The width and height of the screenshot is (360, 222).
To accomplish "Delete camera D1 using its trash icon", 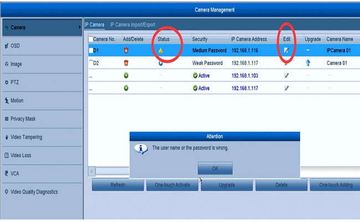I will (126, 50).
